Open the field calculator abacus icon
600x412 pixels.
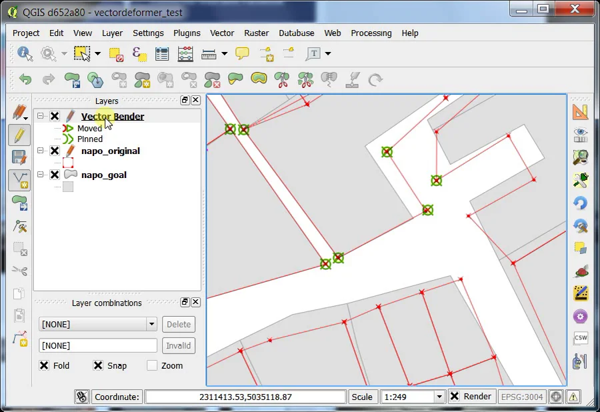click(x=185, y=53)
